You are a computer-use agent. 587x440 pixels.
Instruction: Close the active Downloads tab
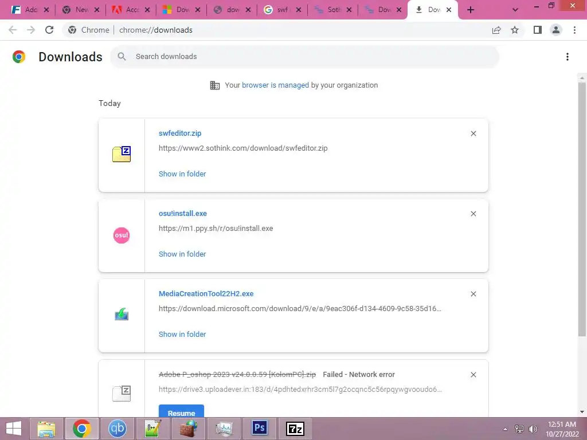click(449, 10)
